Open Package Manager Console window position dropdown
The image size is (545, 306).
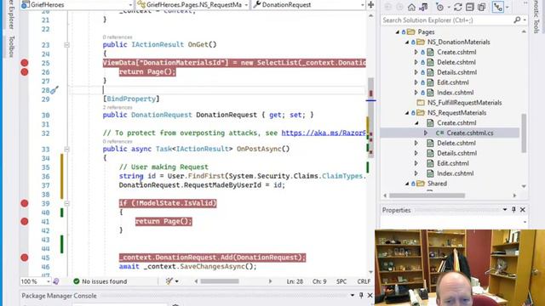point(352,295)
